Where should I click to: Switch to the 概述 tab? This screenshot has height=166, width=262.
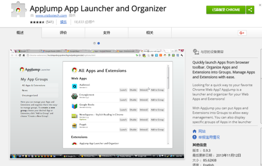(x=20, y=33)
